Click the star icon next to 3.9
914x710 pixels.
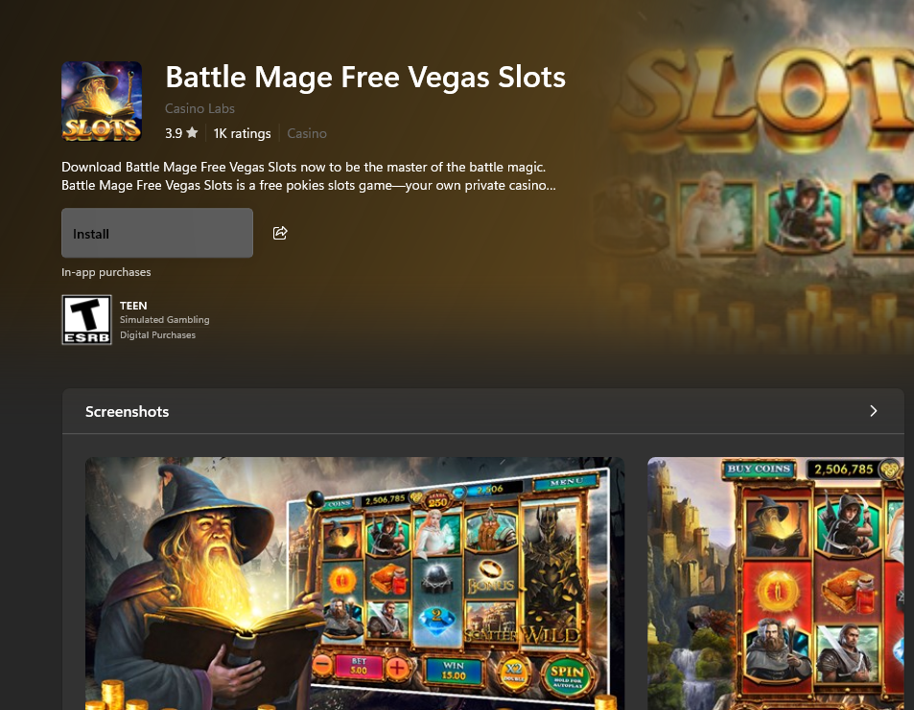tap(192, 133)
